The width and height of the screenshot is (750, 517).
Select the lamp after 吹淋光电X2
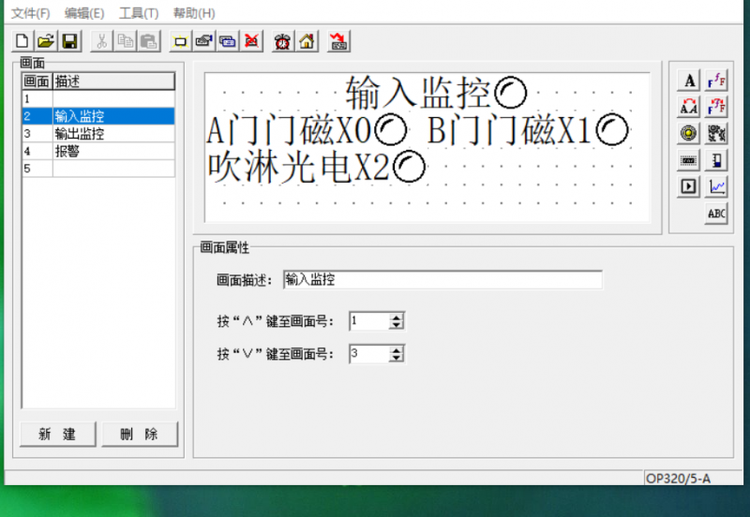(x=409, y=168)
